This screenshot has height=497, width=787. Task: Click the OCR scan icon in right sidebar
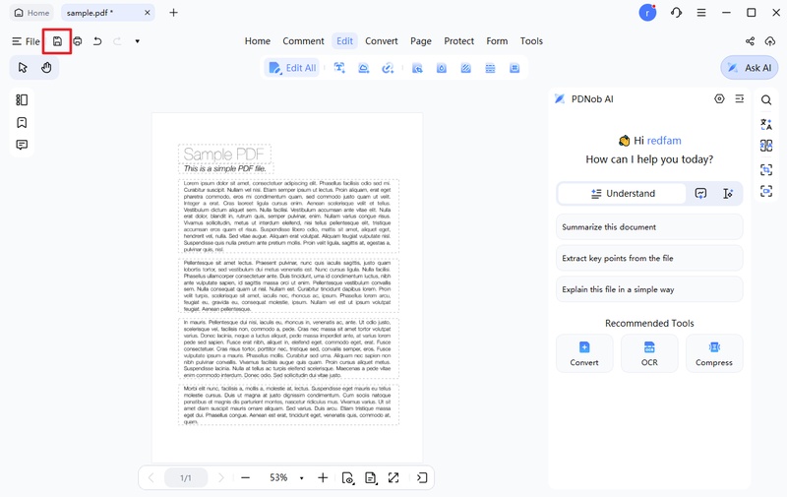766,169
